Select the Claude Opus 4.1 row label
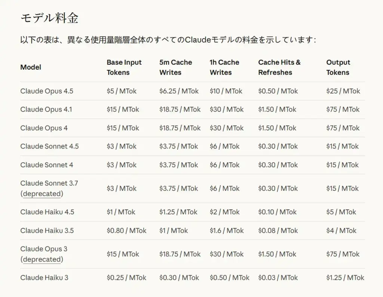Screen dimensions: 383x297 (46, 110)
